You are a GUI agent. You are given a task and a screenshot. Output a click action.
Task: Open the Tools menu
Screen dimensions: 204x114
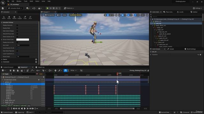pyautogui.click(x=25, y=1)
